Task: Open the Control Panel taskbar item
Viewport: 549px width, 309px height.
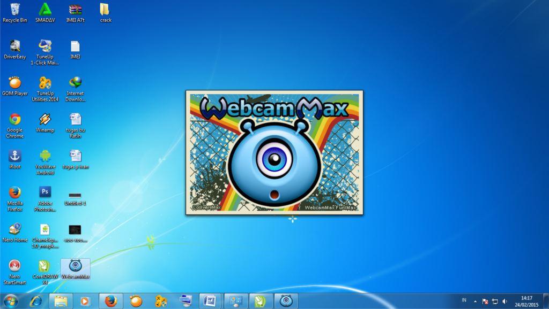Action: coord(236,301)
